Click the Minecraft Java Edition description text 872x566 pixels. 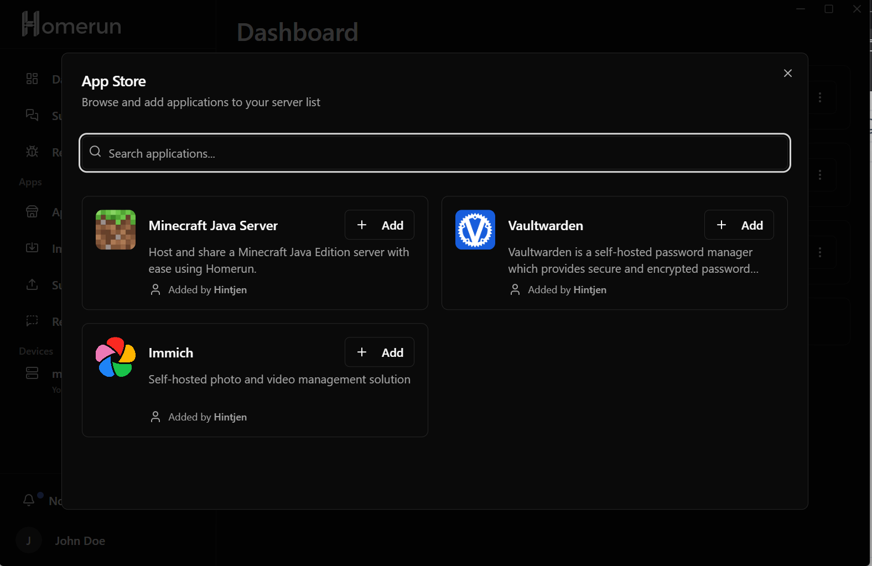click(x=279, y=261)
